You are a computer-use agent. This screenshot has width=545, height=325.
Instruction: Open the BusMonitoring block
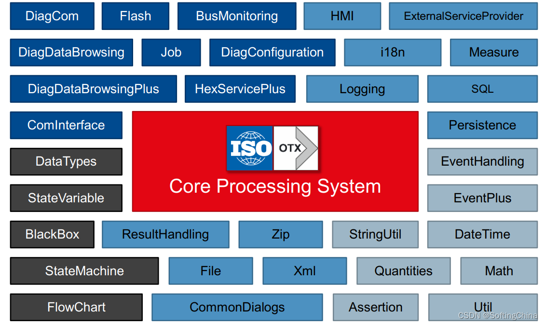237,16
